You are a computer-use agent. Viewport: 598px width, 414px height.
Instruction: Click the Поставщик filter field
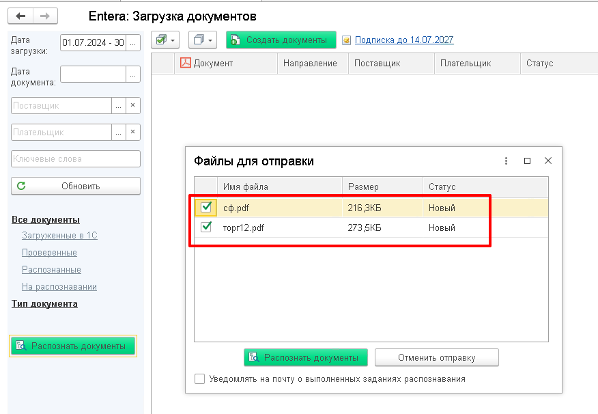(x=61, y=106)
